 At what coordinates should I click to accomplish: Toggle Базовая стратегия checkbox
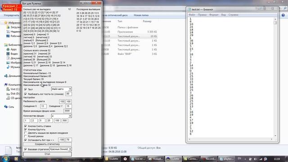(26, 149)
